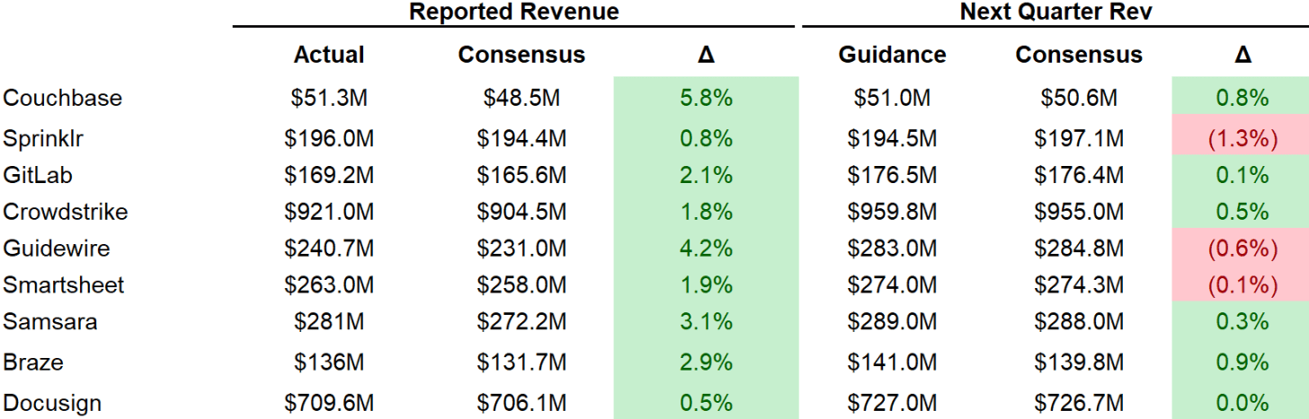
Task: Select Sprinklr consensus '$194.4M'
Action: [x=521, y=139]
